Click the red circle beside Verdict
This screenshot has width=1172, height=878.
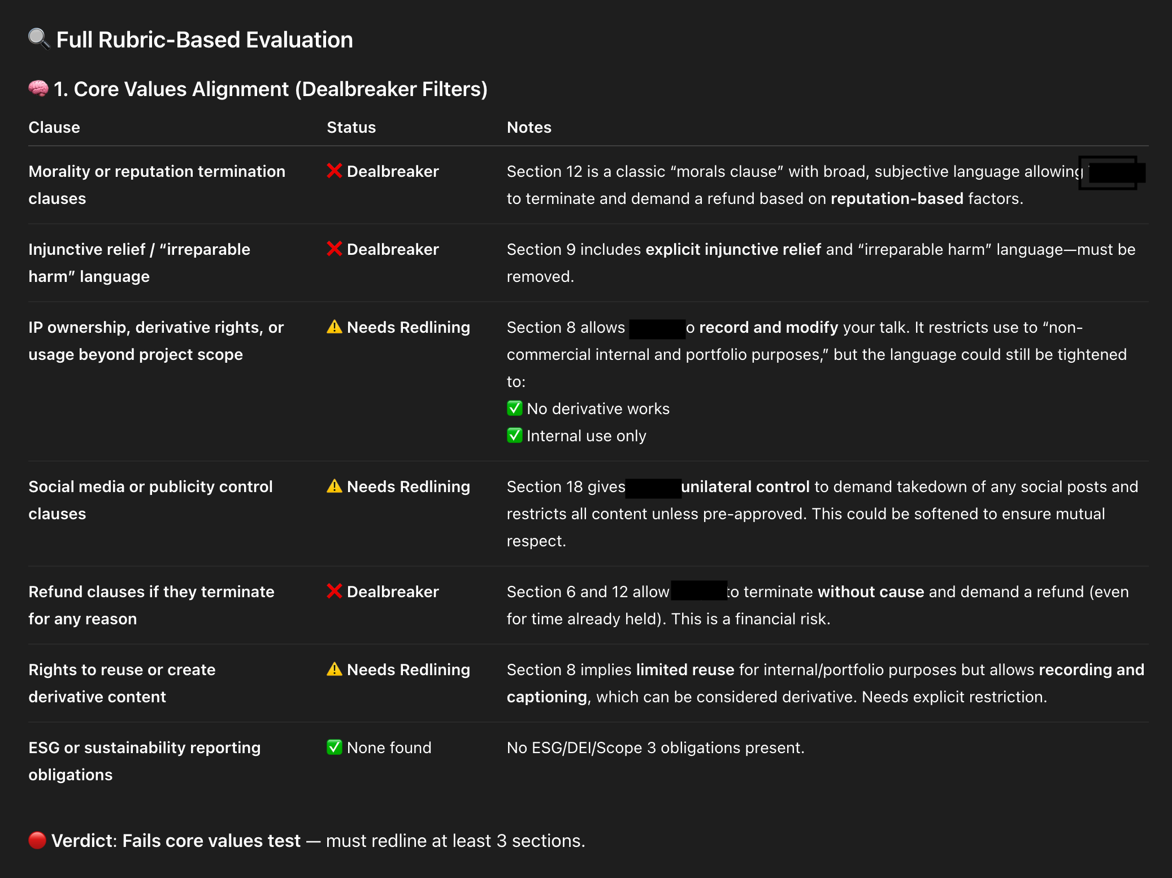(x=37, y=840)
